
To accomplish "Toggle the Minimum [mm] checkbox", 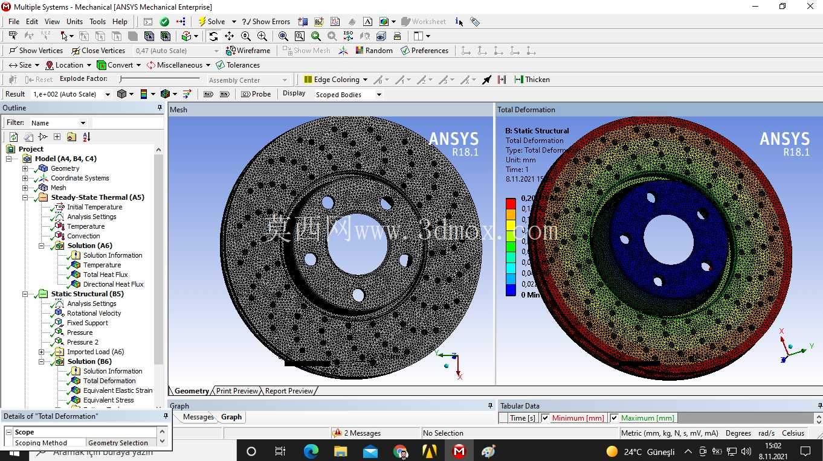I will click(546, 418).
